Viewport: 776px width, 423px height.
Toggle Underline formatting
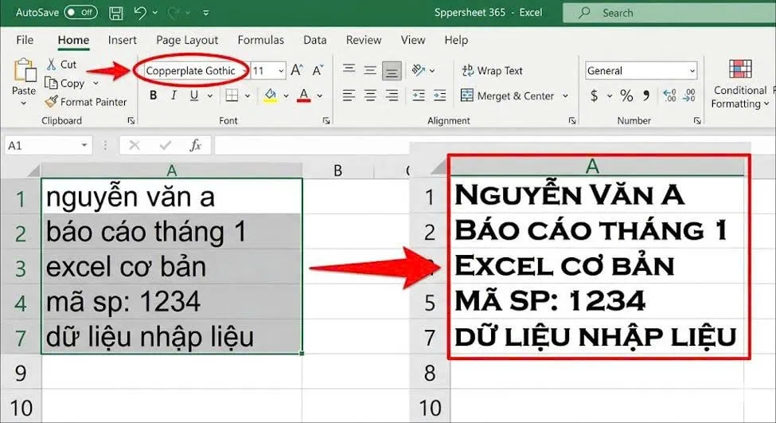pyautogui.click(x=194, y=95)
